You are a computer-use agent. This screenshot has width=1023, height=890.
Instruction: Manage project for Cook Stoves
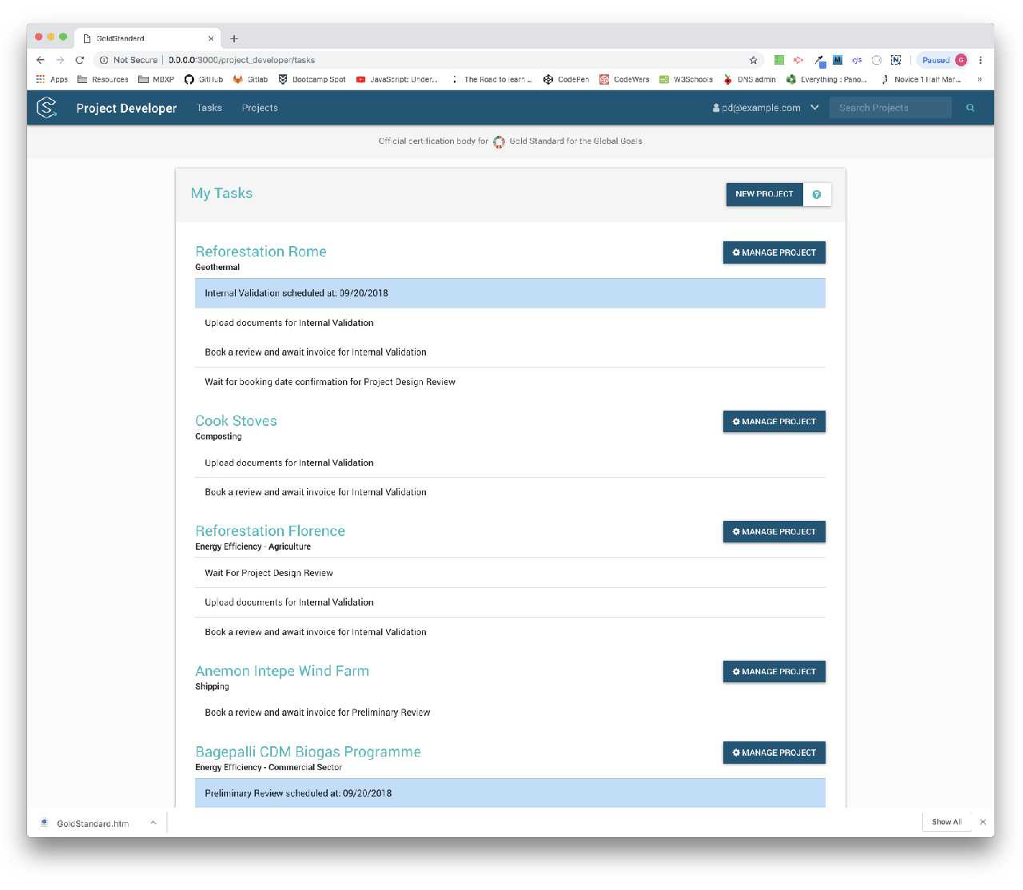coord(774,422)
